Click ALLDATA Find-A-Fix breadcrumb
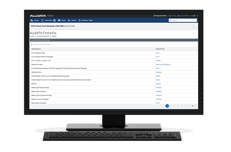231x152 pixels. (x=43, y=36)
